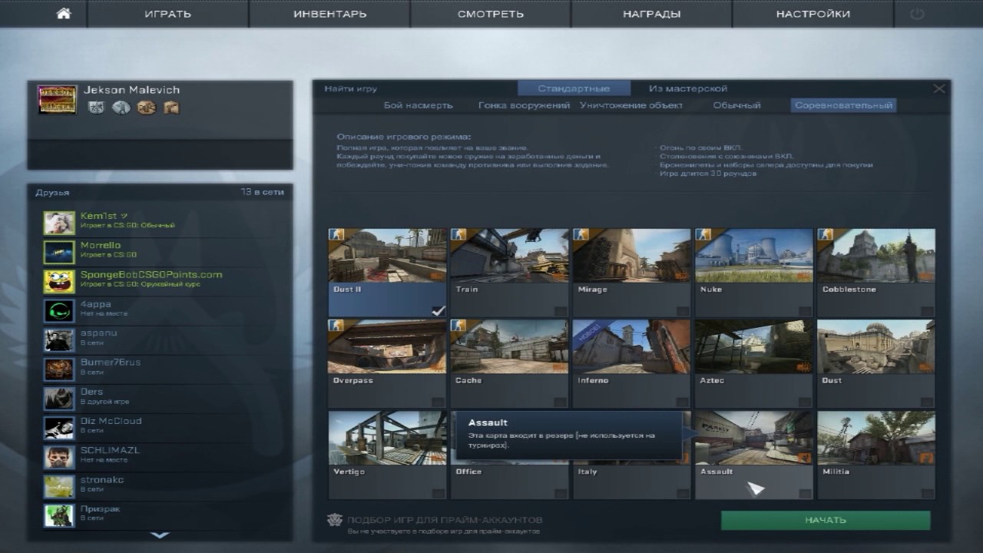Screen dimensions: 983x553
Task: Open SCHLIMAZL friend avatar
Action: tap(59, 456)
